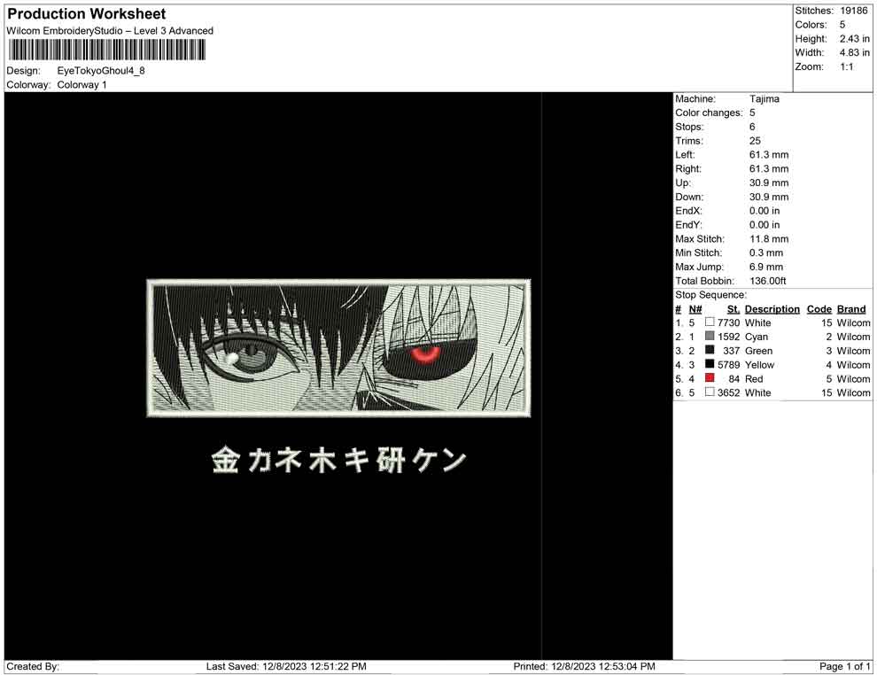Viewport: 877px width, 675px height.
Task: Click stitch count 7730 in row 1
Action: 728,322
